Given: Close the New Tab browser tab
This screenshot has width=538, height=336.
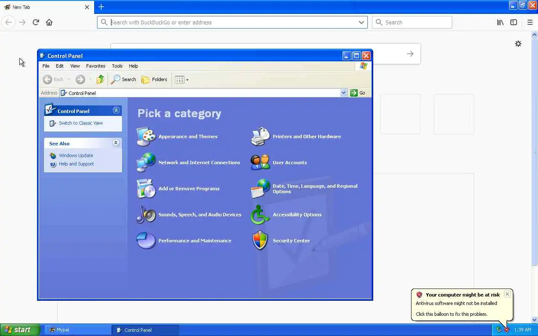Looking at the screenshot, I should (x=87, y=7).
